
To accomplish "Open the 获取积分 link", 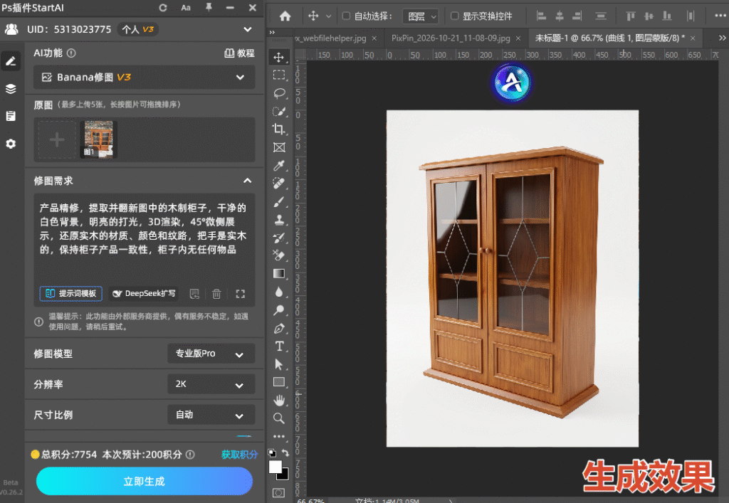I will point(239,455).
